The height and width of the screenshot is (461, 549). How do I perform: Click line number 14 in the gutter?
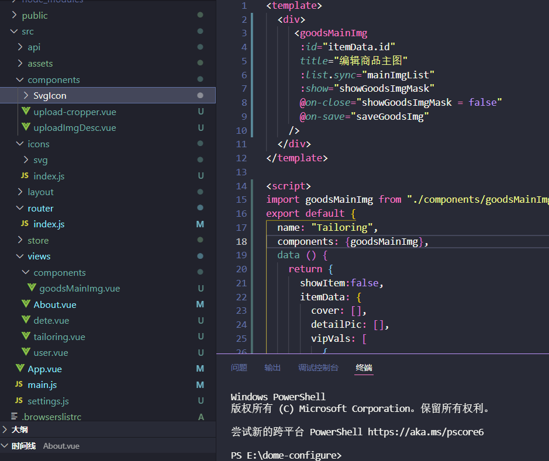point(241,186)
